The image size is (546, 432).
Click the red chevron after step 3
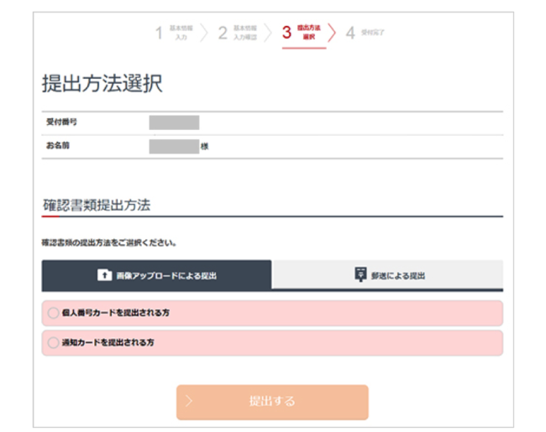click(332, 33)
